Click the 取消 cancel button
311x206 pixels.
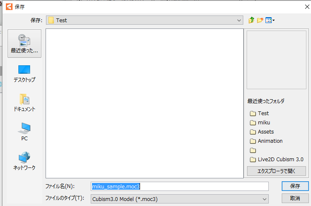coord(295,198)
